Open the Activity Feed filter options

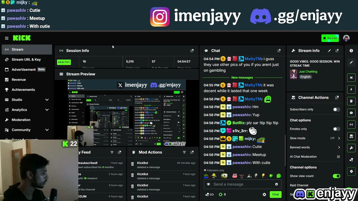[112, 152]
